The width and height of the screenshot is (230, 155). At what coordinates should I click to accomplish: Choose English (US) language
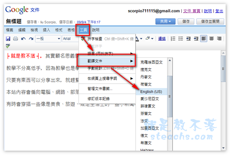click(151, 92)
